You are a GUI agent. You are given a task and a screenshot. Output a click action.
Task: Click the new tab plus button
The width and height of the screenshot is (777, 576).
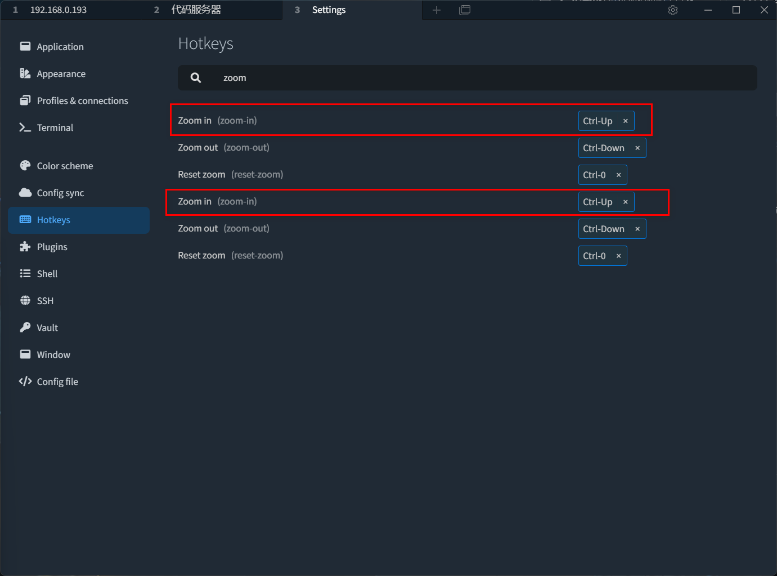(437, 10)
